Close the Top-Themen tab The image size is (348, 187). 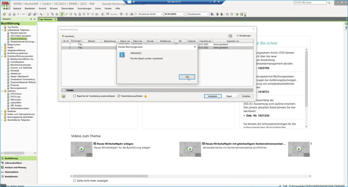[55, 19]
